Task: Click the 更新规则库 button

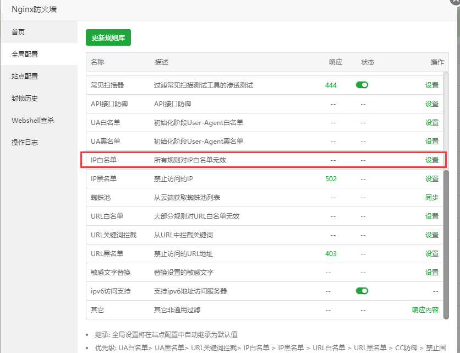Action: pyautogui.click(x=108, y=37)
